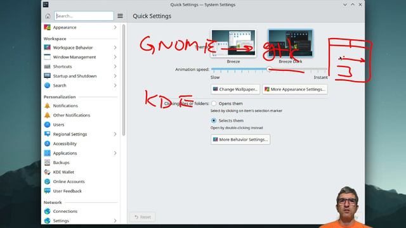Select the Breeze Dark theme thumbnail
The height and width of the screenshot is (228, 406).
pos(291,43)
